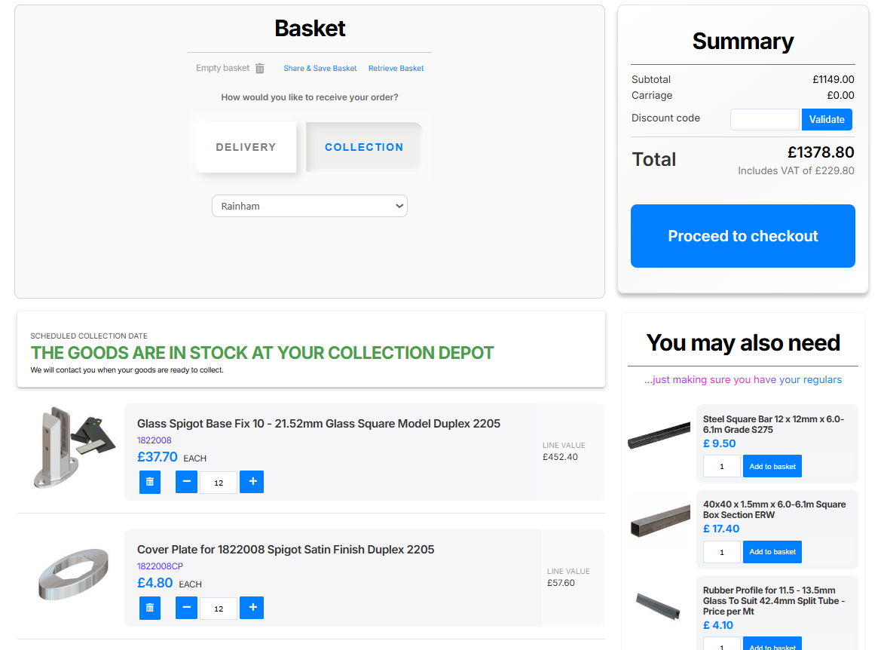
Task: Decrease the Glass Spigot quantity with minus
Action: coord(186,482)
